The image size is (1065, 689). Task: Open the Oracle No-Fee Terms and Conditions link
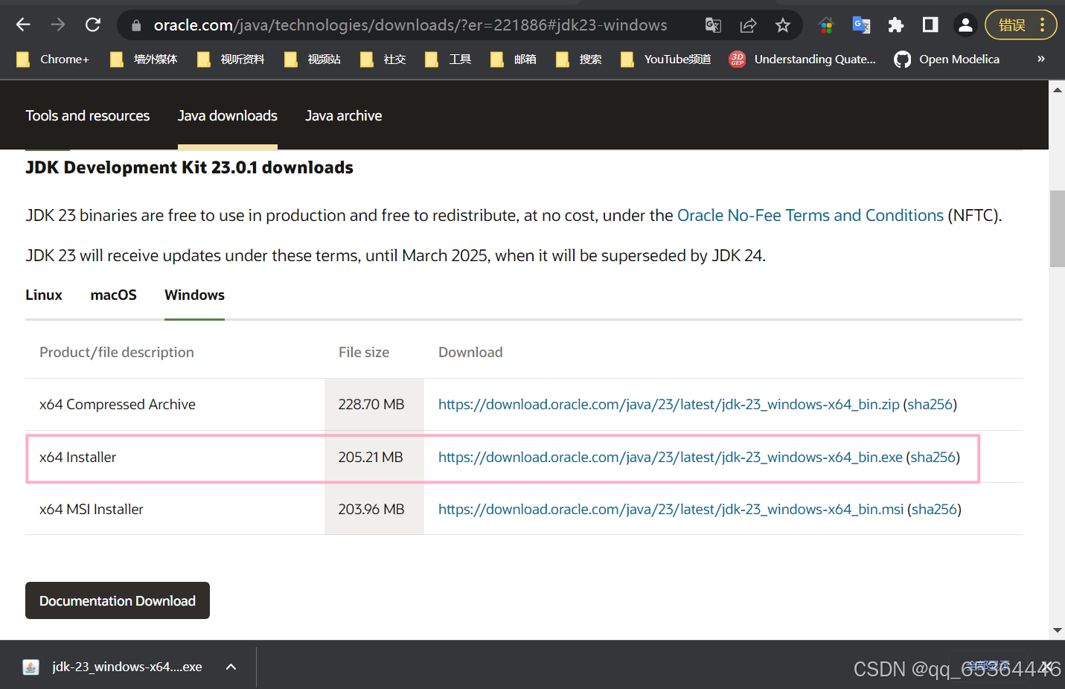[x=810, y=216]
